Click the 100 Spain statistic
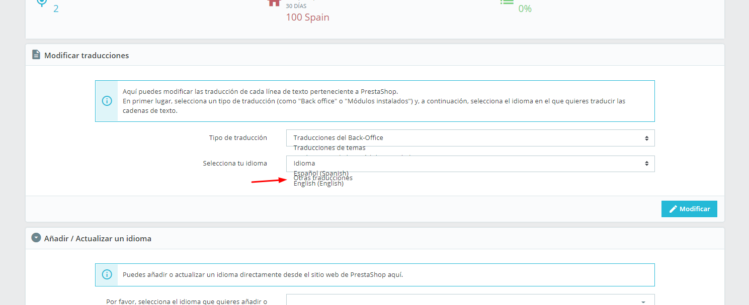 (308, 17)
